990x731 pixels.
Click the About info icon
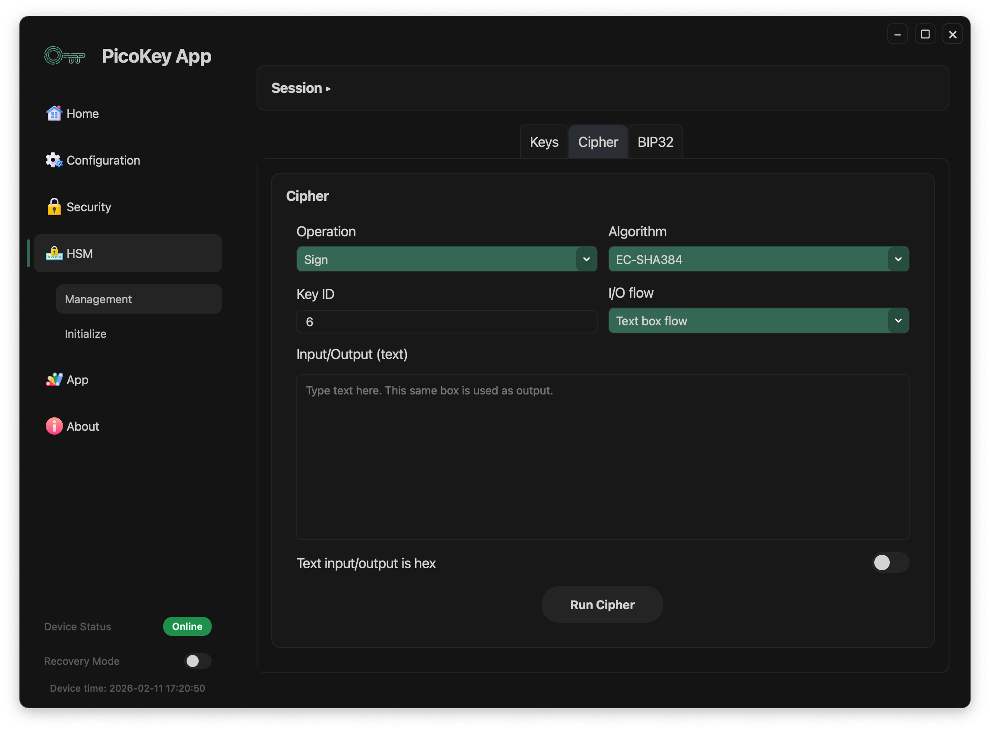click(54, 426)
